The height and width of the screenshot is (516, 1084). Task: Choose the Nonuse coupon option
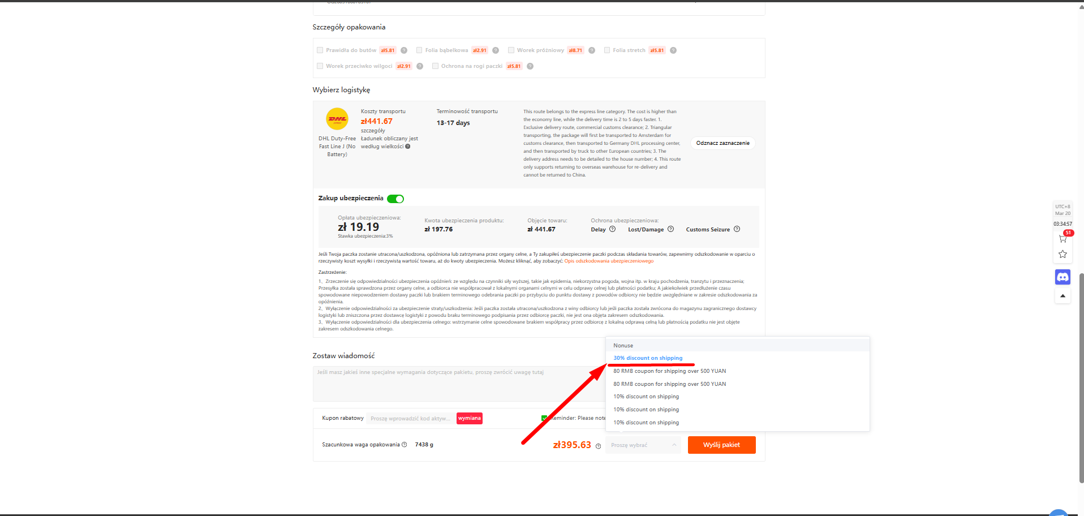pos(623,346)
